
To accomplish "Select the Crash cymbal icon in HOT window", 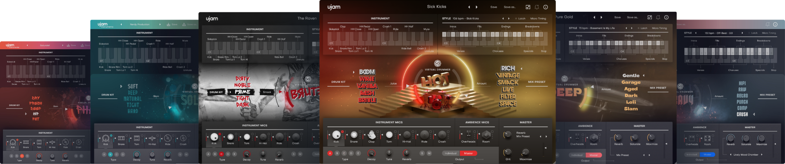I will (442, 135).
